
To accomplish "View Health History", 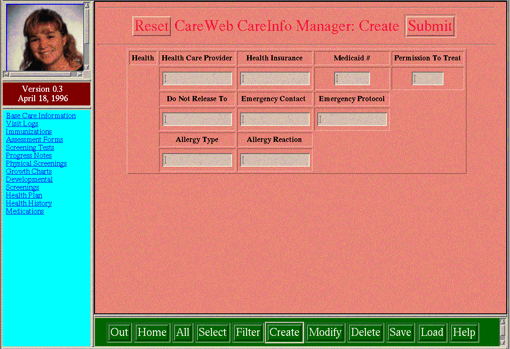I will [x=29, y=203].
